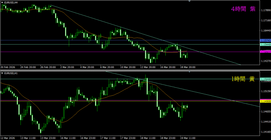271x140 pixels.
Task: Click the 1.14165 value on H1 price scale
Action: pyautogui.click(x=265, y=132)
